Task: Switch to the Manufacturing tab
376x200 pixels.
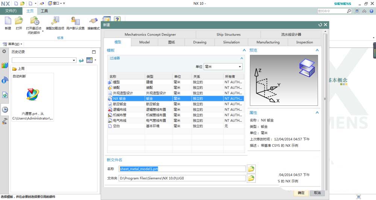Action: click(268, 42)
